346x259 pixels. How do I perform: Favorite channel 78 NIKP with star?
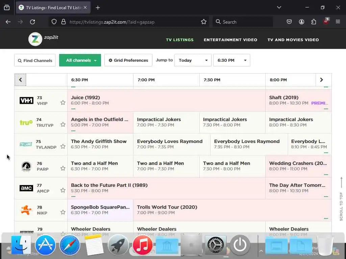click(x=63, y=212)
